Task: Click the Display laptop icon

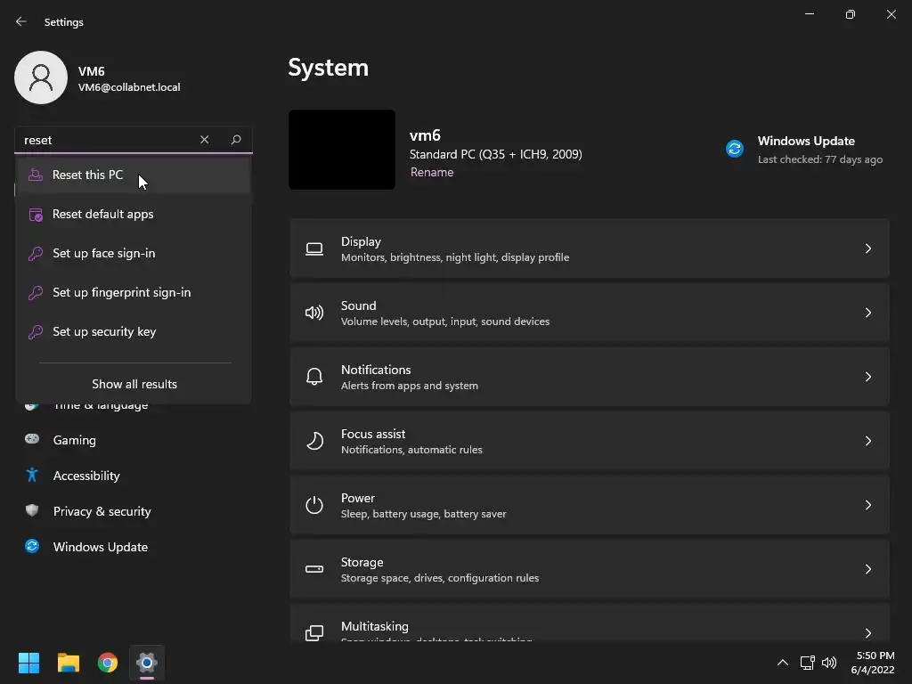Action: [x=314, y=249]
